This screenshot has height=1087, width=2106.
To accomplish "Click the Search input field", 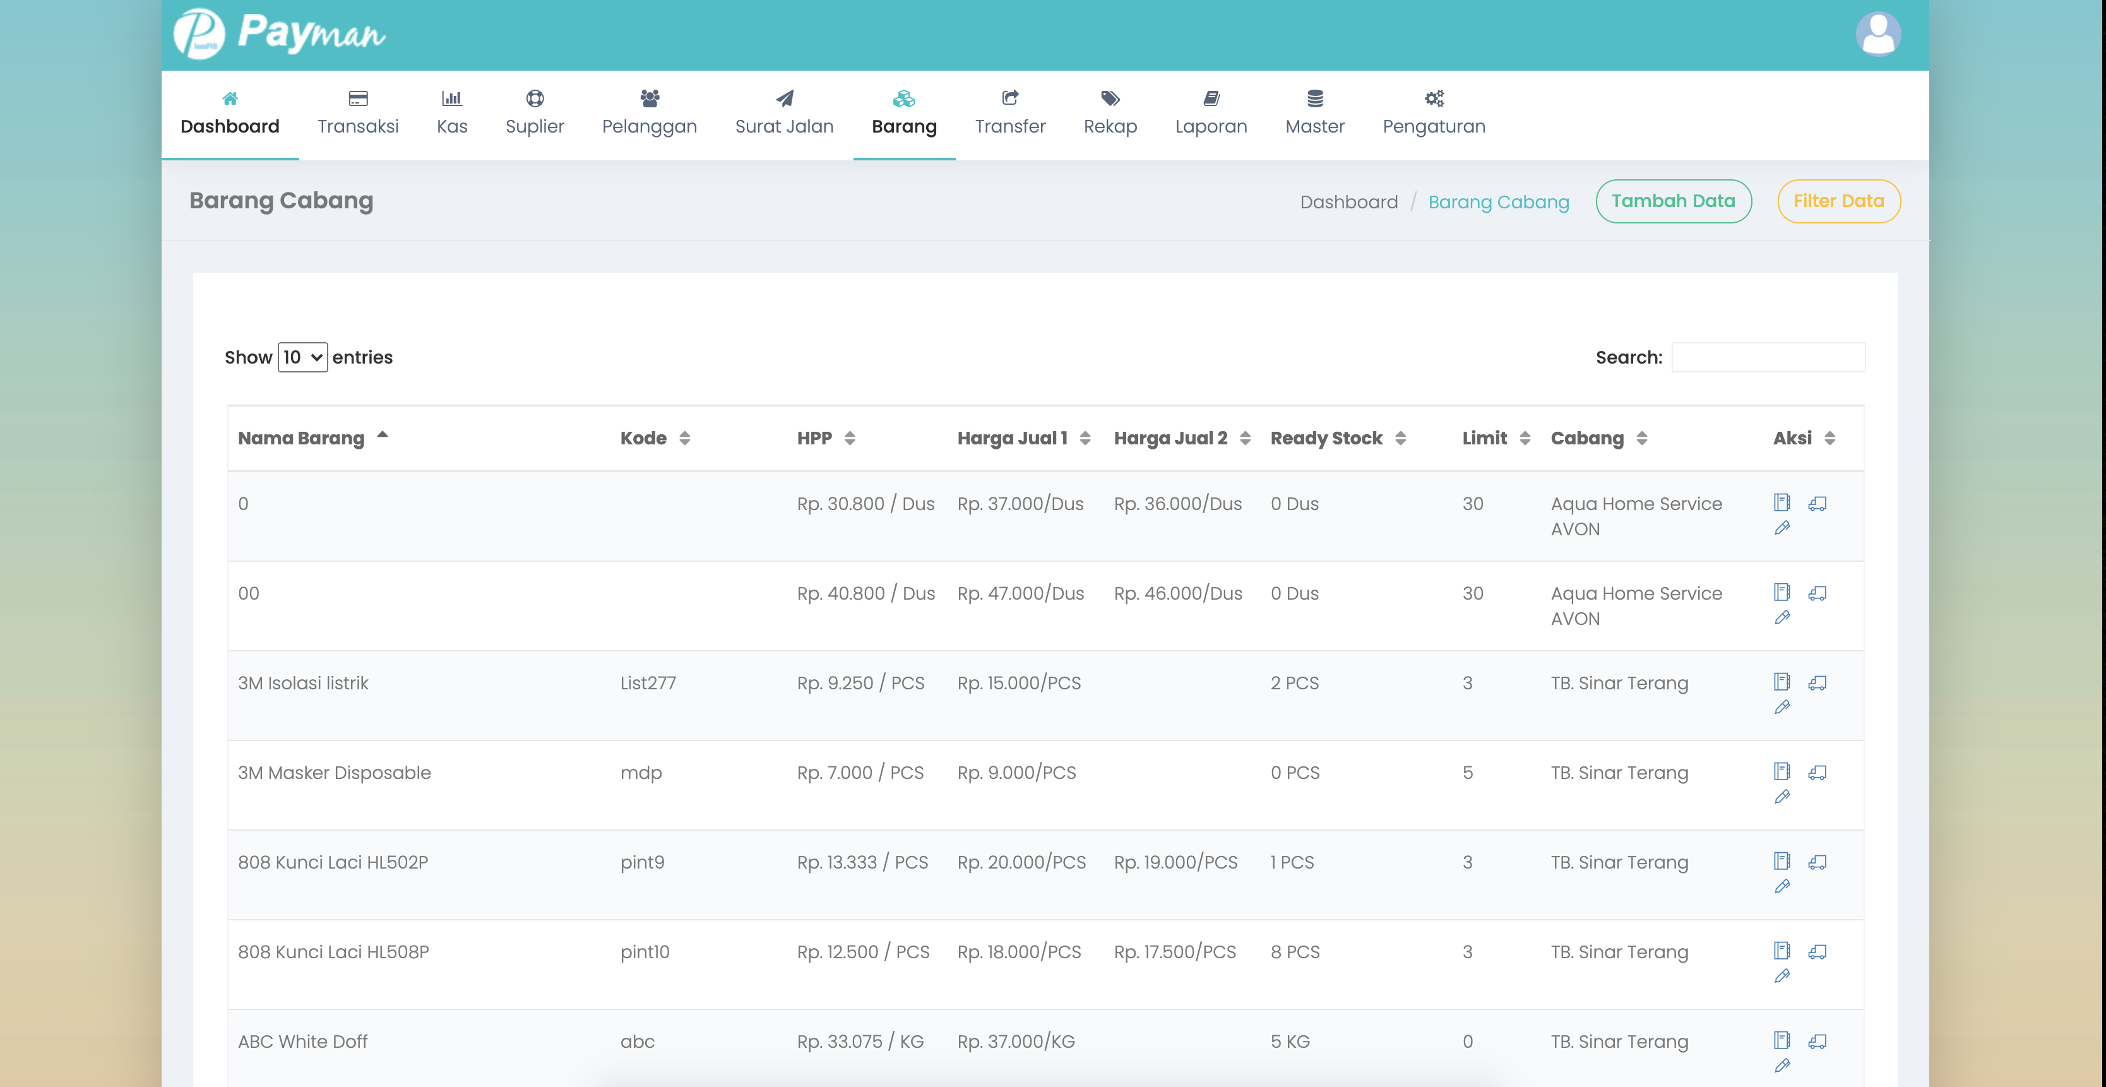I will (1768, 357).
